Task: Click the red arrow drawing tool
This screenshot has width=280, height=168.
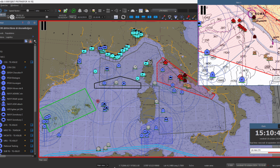Action: [188, 17]
